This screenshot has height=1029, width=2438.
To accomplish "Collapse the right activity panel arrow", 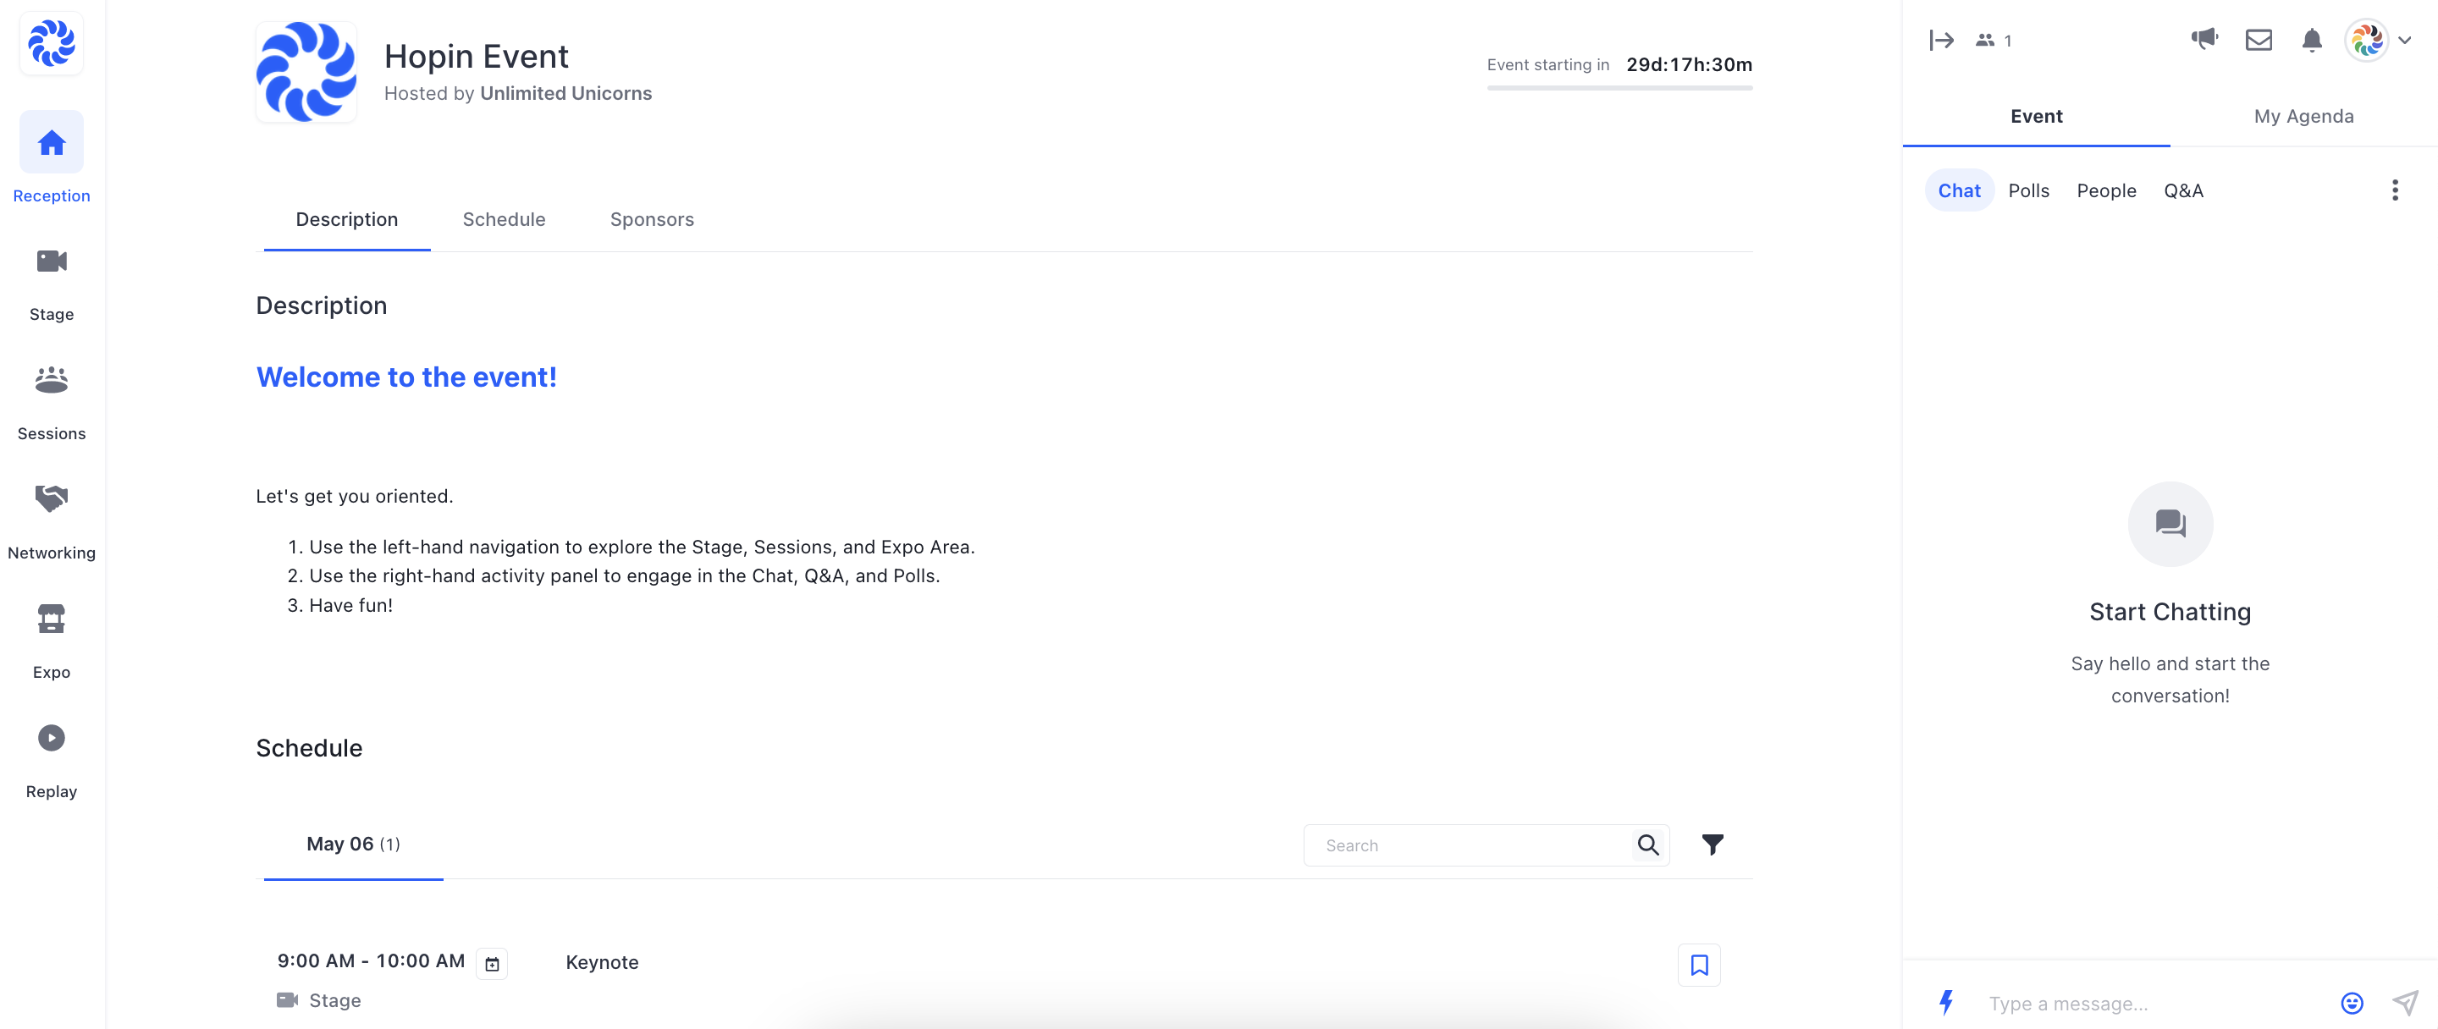I will 1941,40.
